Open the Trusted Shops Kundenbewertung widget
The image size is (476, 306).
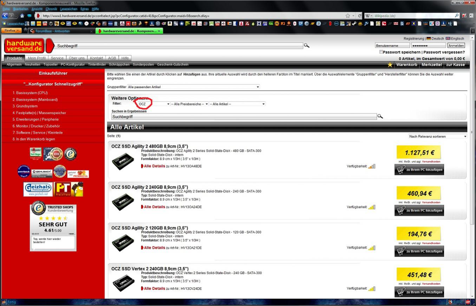53,227
